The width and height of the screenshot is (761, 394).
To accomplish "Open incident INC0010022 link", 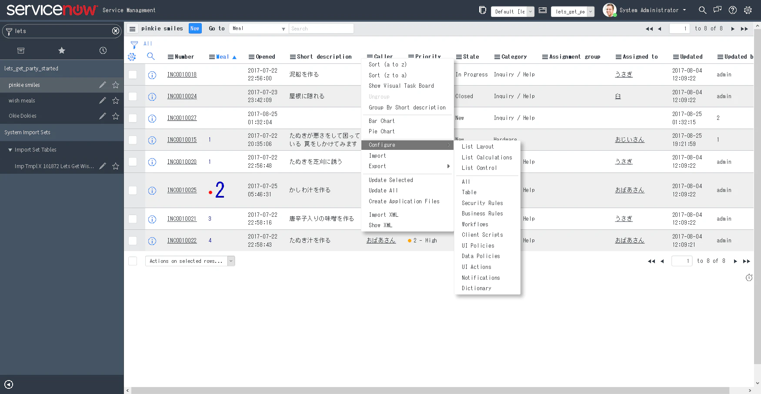I will pos(182,241).
